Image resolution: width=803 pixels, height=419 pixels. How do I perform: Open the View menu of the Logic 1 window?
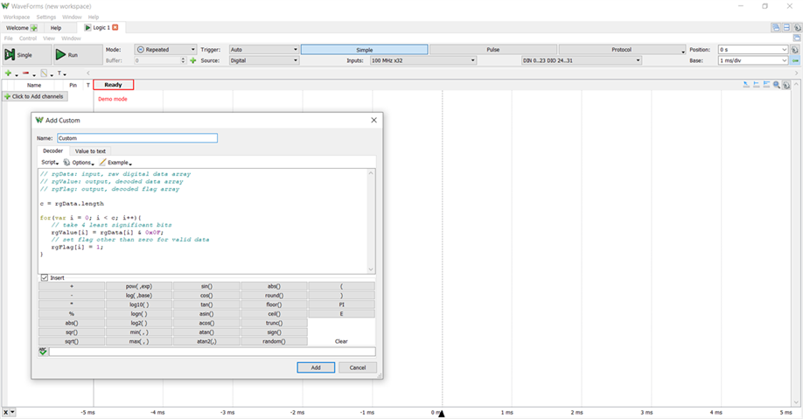49,38
